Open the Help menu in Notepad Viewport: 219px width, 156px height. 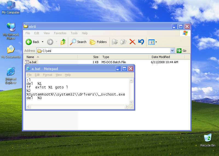click(x=68, y=75)
